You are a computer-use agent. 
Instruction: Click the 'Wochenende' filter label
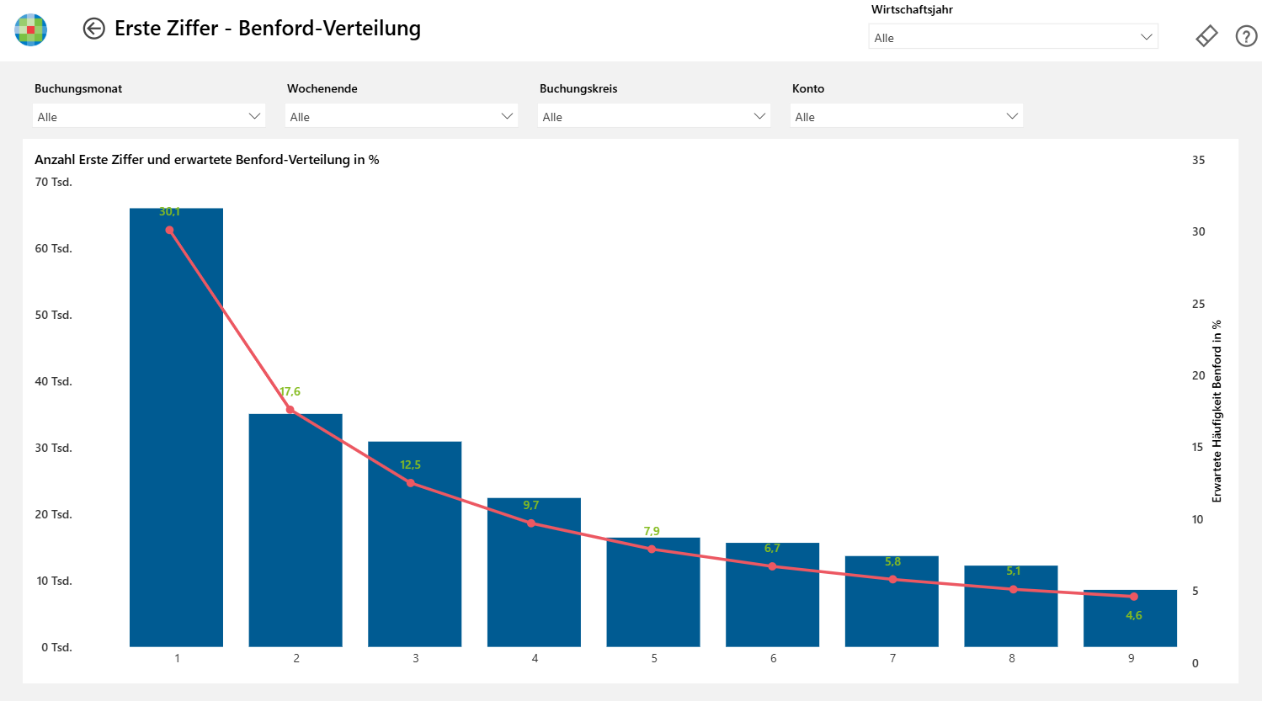322,88
